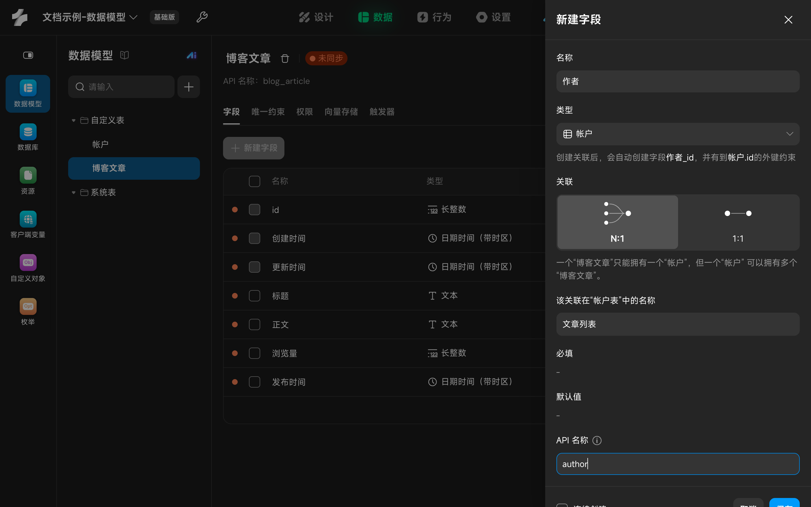This screenshot has width=811, height=507.
Task: Click API name blog_article text
Action: [x=286, y=81]
